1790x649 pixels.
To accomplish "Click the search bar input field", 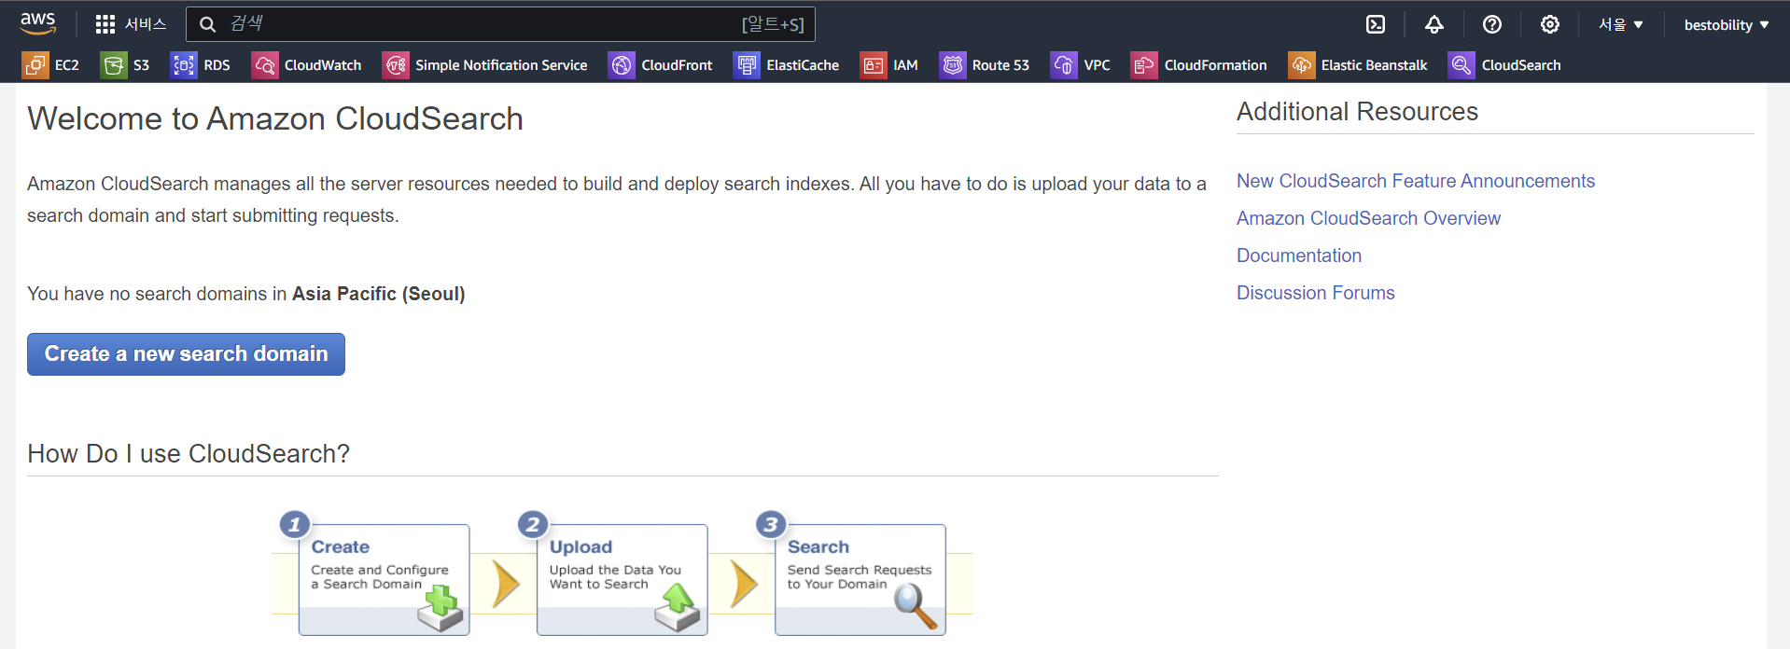I will click(500, 24).
